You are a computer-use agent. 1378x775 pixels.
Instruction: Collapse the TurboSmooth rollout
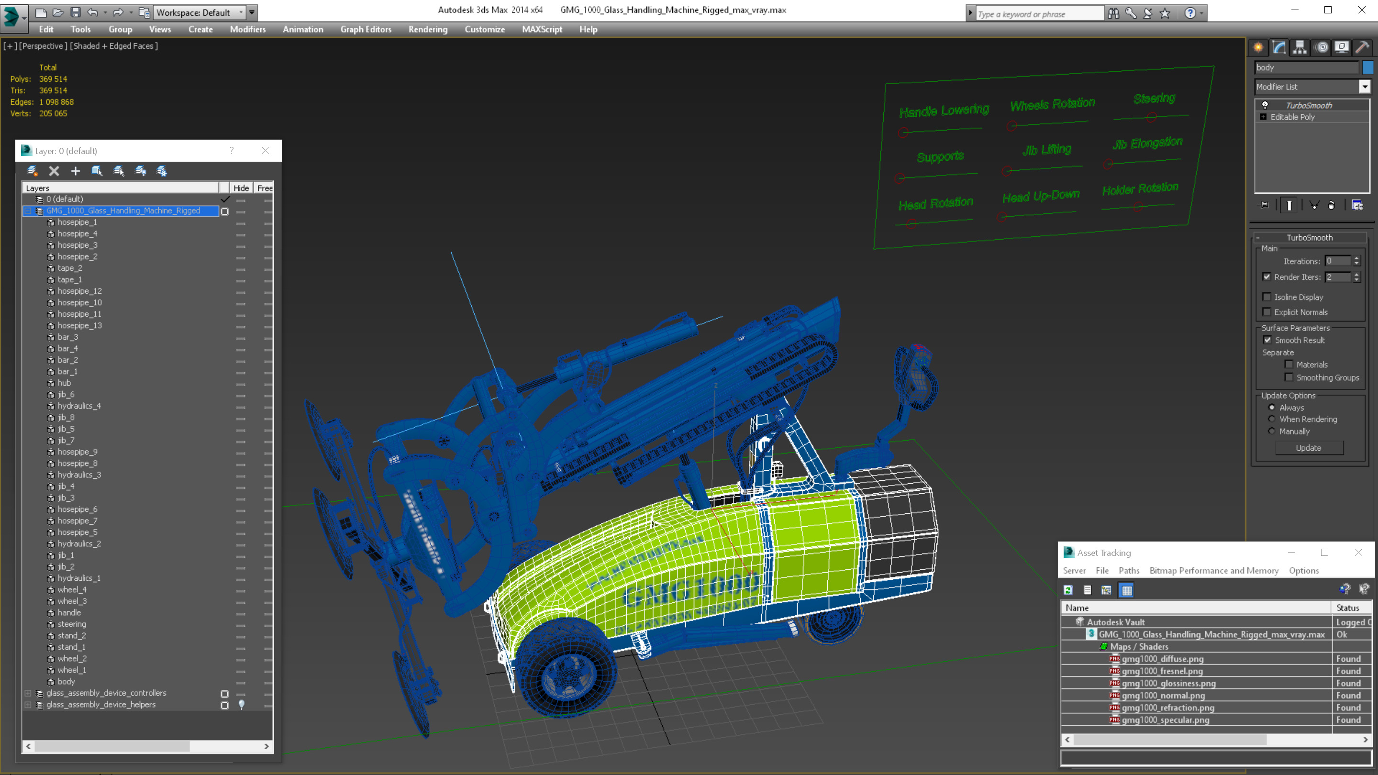point(1310,237)
